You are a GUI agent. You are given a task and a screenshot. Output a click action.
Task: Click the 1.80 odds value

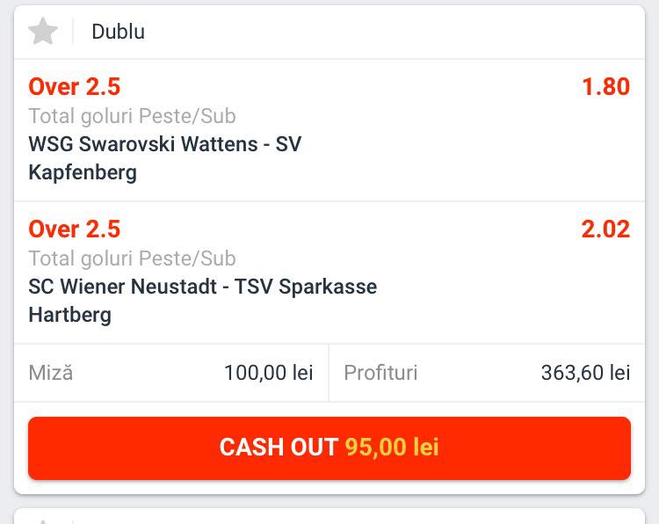click(x=605, y=87)
